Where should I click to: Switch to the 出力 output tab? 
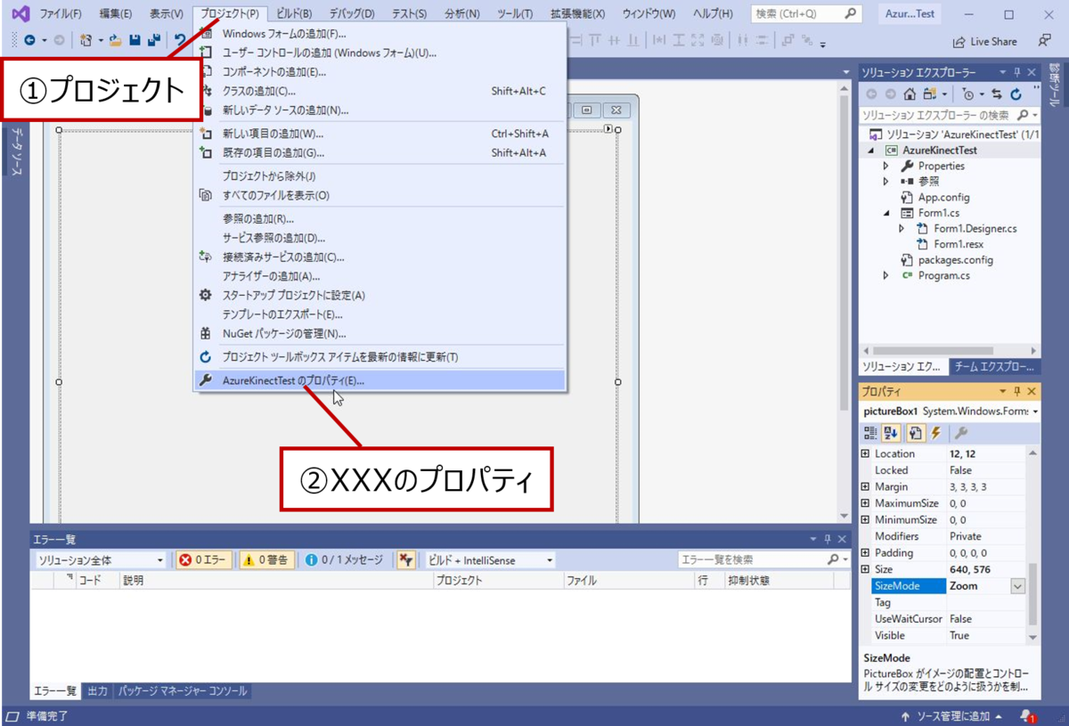pos(97,691)
